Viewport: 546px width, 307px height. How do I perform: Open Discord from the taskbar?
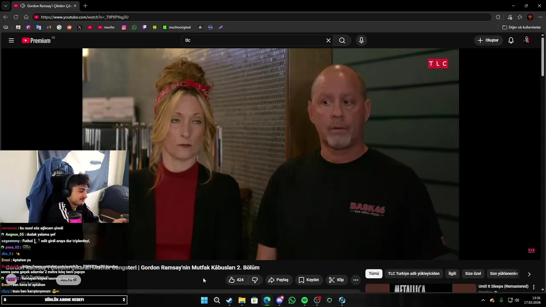279,300
